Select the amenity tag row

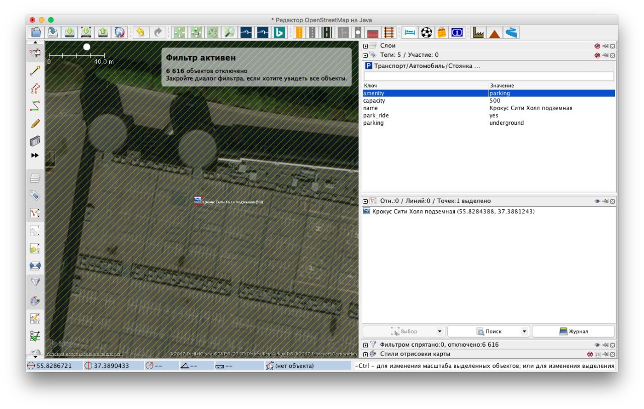point(489,93)
